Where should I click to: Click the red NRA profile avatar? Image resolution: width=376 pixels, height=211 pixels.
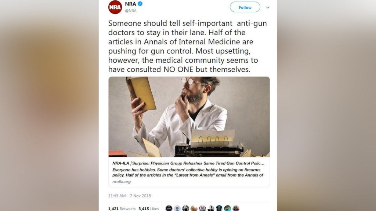(x=115, y=7)
